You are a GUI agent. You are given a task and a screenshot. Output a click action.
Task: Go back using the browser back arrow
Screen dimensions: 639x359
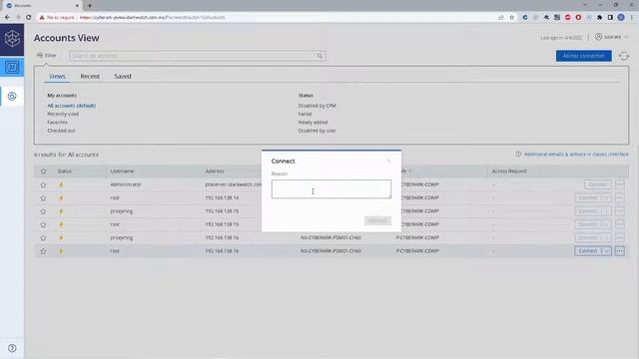[x=7, y=18]
